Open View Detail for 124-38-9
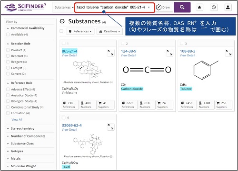 [x=129, y=55]
